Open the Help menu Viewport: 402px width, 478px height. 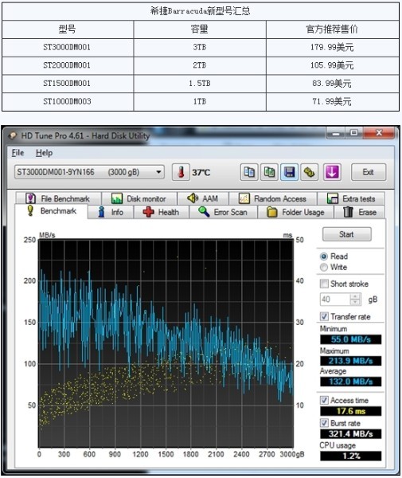coord(44,153)
